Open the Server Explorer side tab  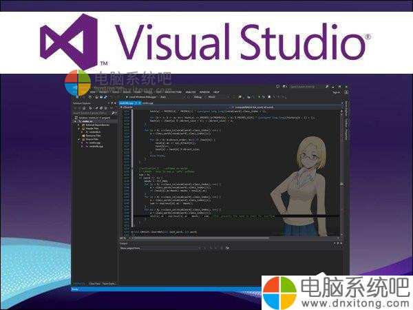(x=346, y=108)
